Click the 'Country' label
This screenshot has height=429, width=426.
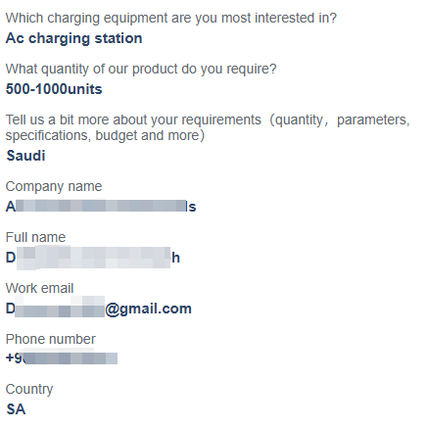click(x=29, y=390)
